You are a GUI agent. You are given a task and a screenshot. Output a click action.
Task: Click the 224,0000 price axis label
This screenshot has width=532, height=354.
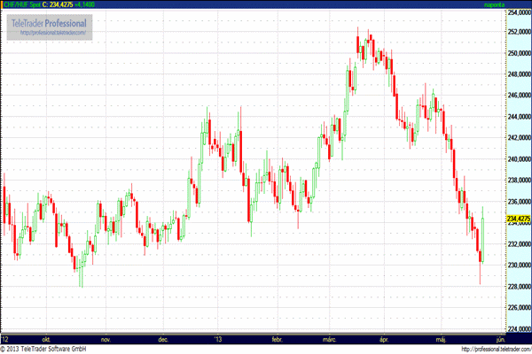517,329
